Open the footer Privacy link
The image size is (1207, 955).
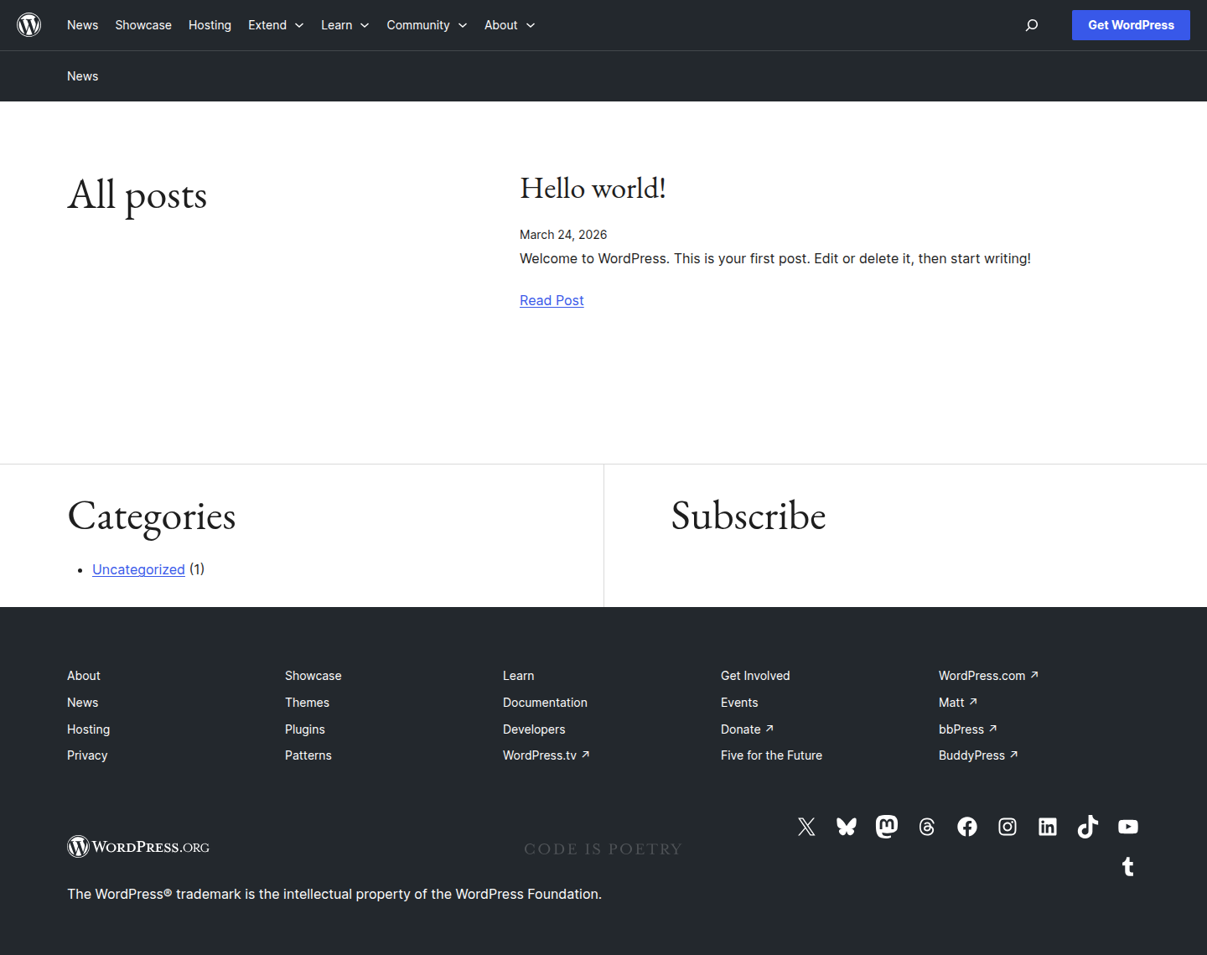pos(87,755)
